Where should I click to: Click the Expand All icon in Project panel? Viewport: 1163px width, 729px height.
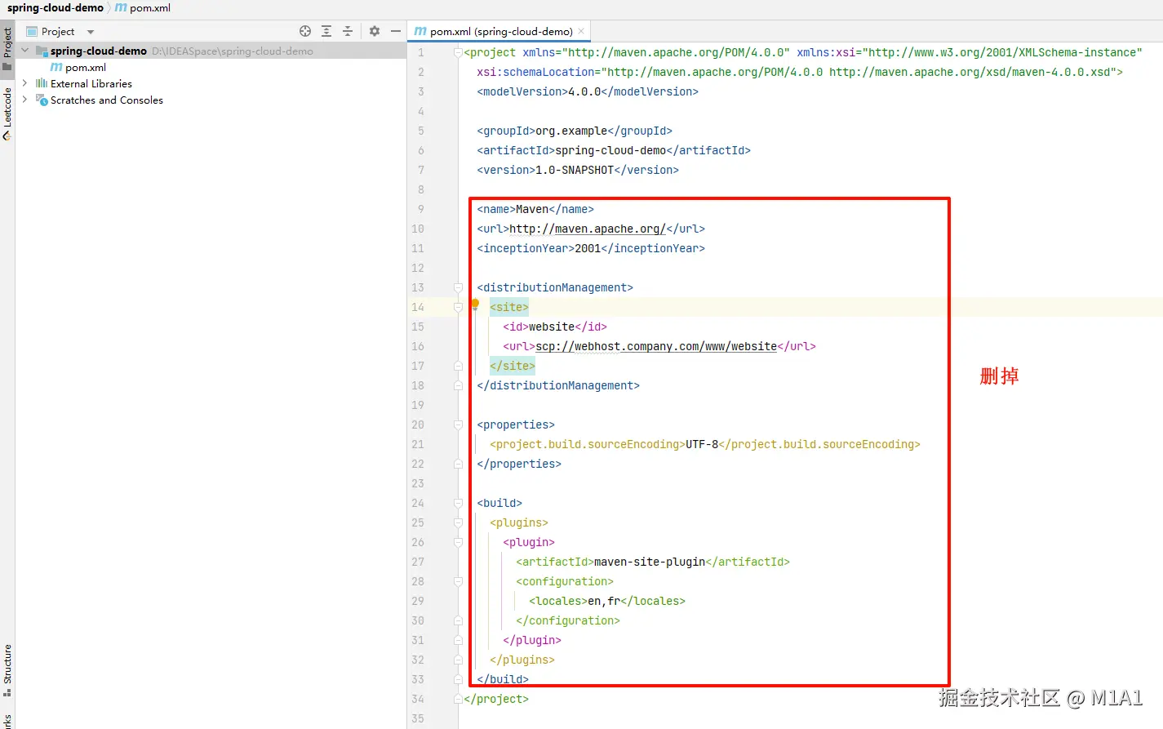point(326,31)
